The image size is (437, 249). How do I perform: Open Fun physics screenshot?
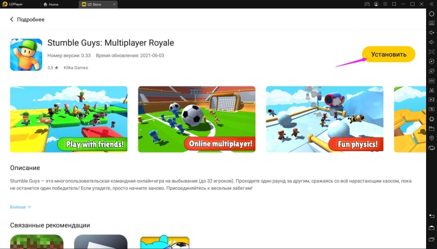(325, 119)
